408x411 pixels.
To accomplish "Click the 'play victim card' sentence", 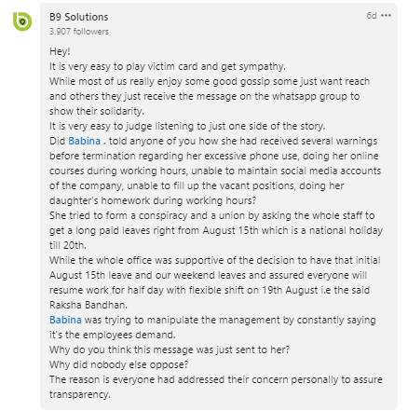I will click(x=168, y=66).
